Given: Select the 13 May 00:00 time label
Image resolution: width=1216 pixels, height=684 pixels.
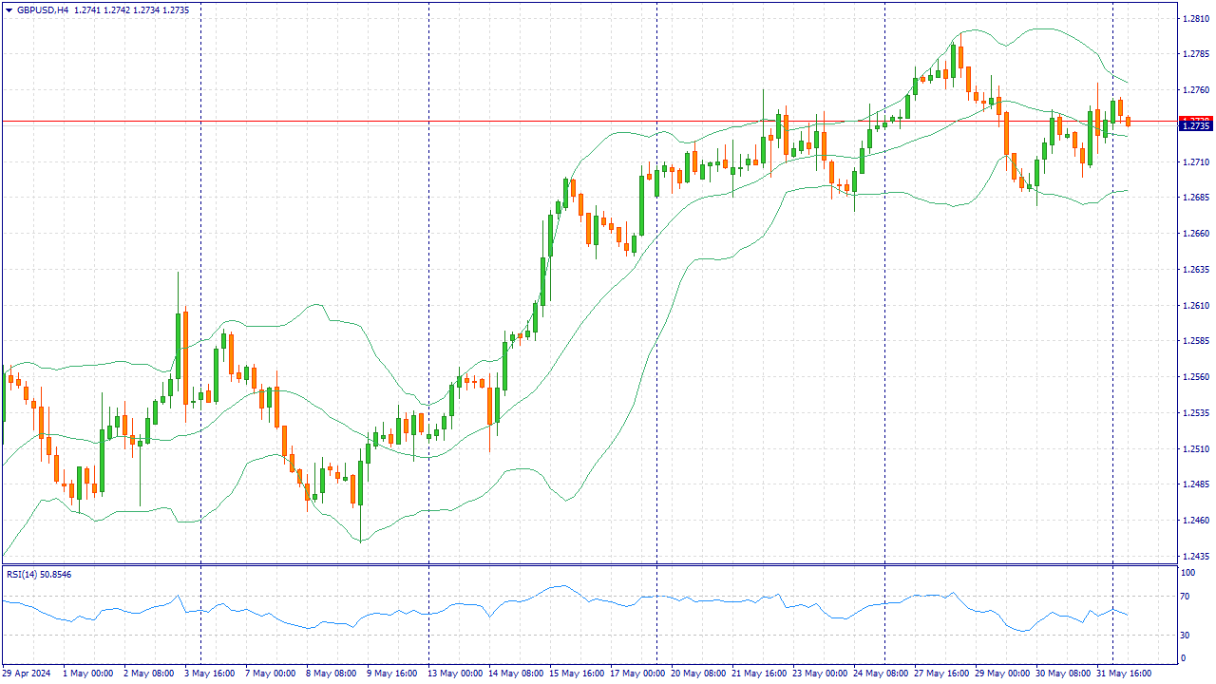Looking at the screenshot, I should point(455,674).
